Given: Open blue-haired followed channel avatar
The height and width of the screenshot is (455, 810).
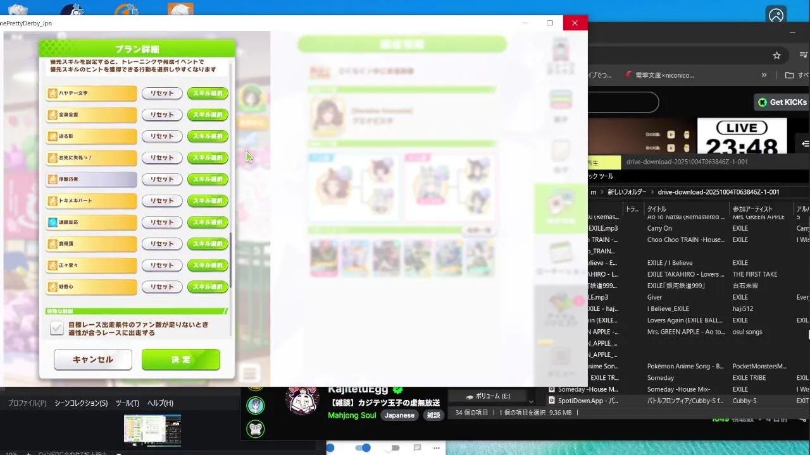Looking at the screenshot, I should pyautogui.click(x=256, y=405).
